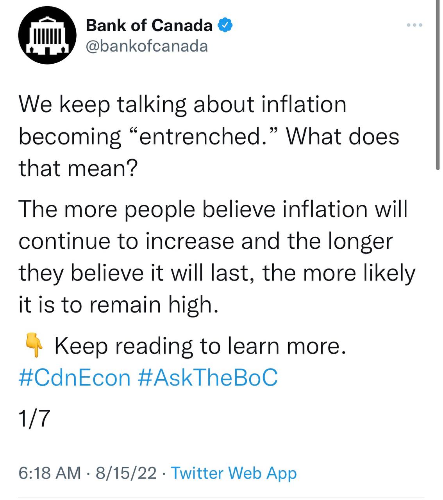Click the blue verified badge

click(x=225, y=26)
